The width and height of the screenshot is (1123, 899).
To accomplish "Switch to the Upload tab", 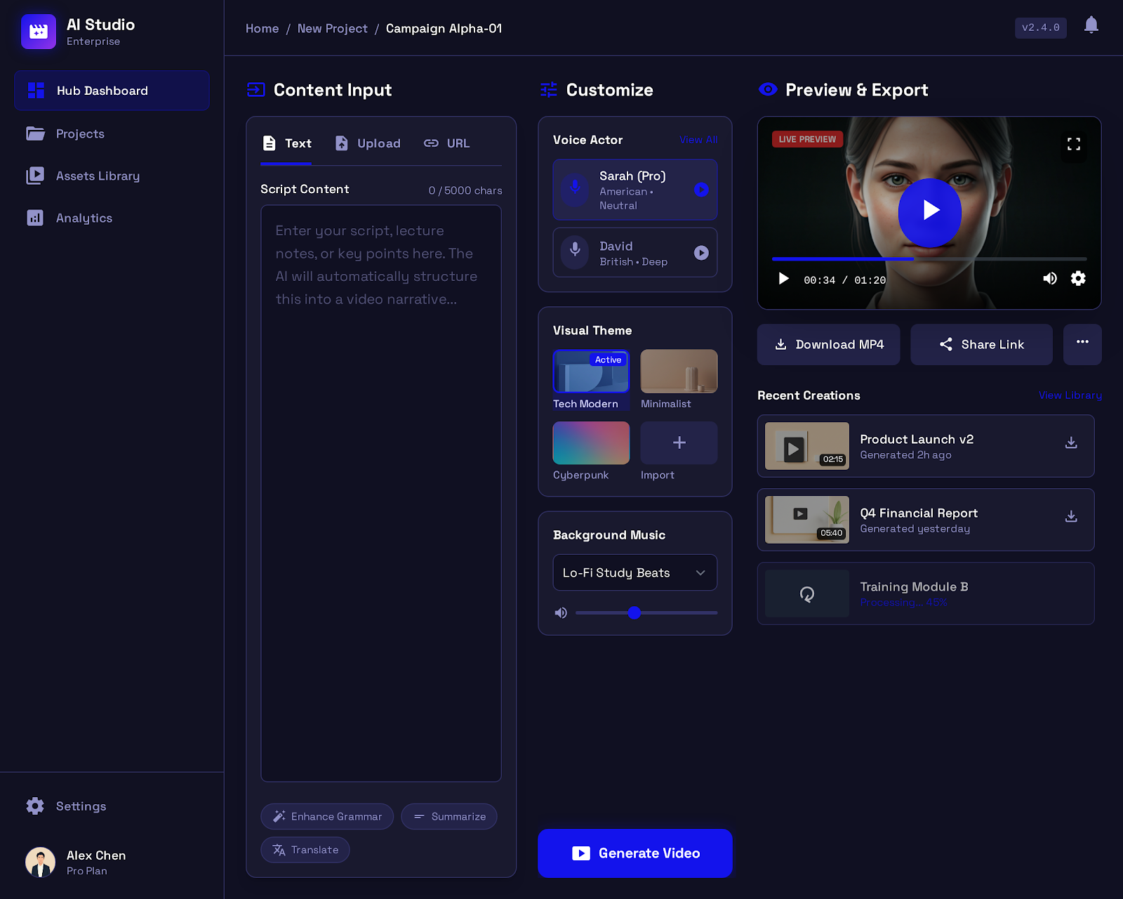I will point(367,143).
